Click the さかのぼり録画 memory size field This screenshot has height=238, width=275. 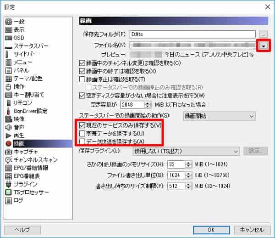(x=176, y=164)
